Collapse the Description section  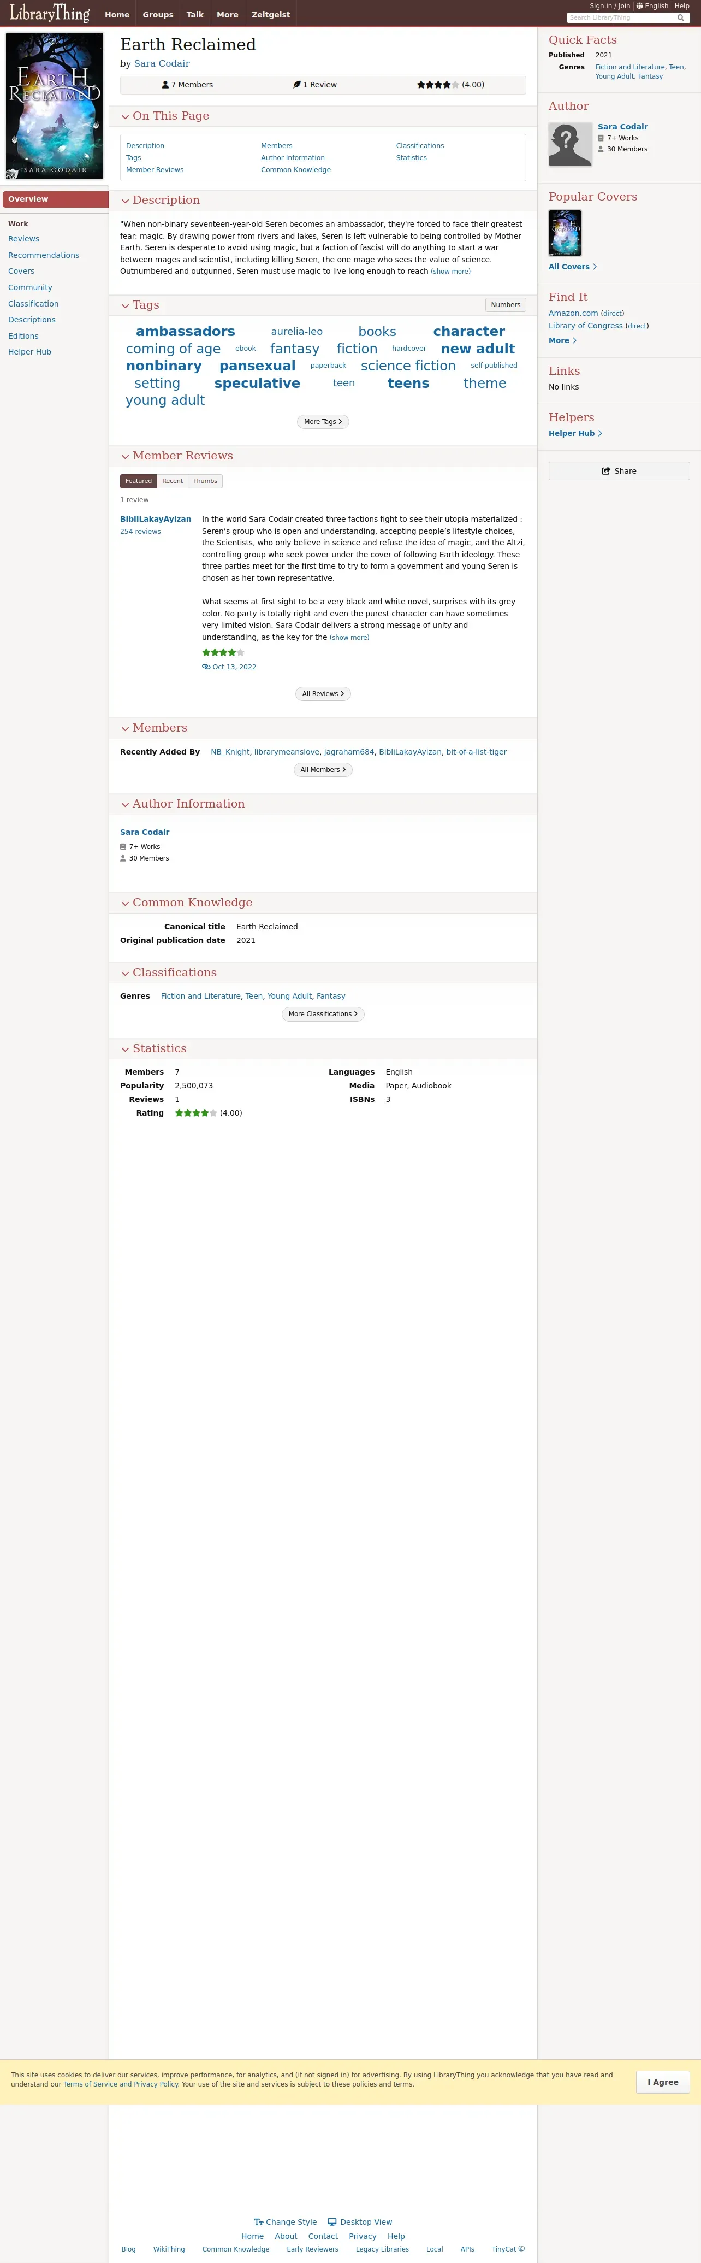coord(126,201)
